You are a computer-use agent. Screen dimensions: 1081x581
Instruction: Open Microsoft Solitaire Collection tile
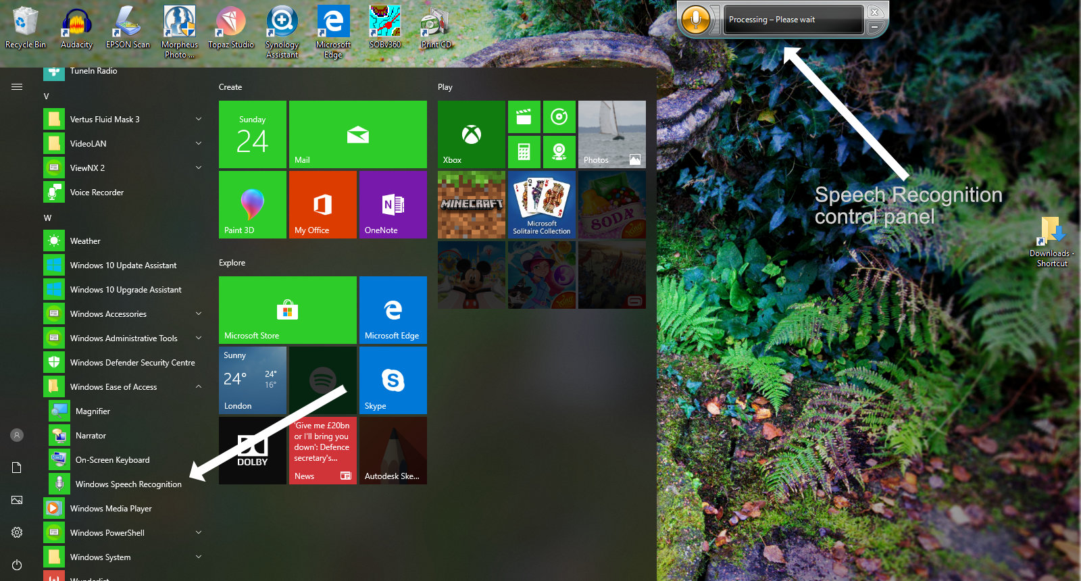coord(542,205)
